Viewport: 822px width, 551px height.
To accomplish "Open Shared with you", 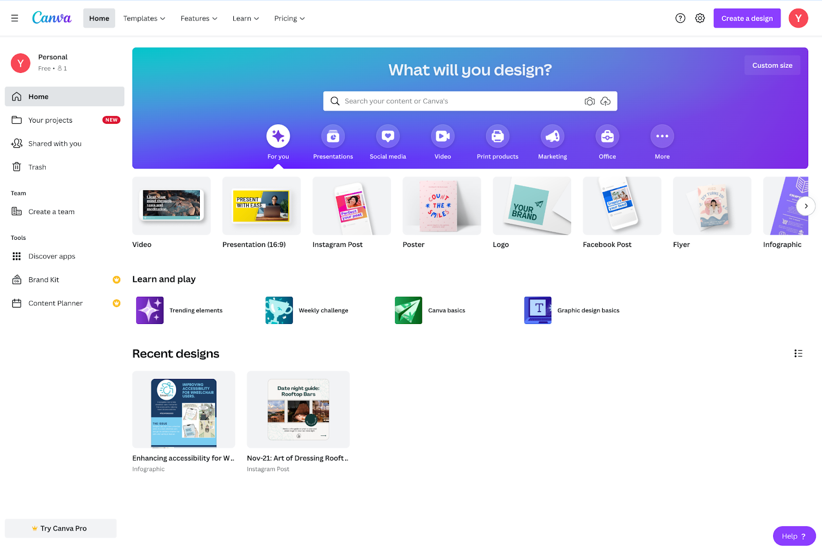I will (65, 144).
